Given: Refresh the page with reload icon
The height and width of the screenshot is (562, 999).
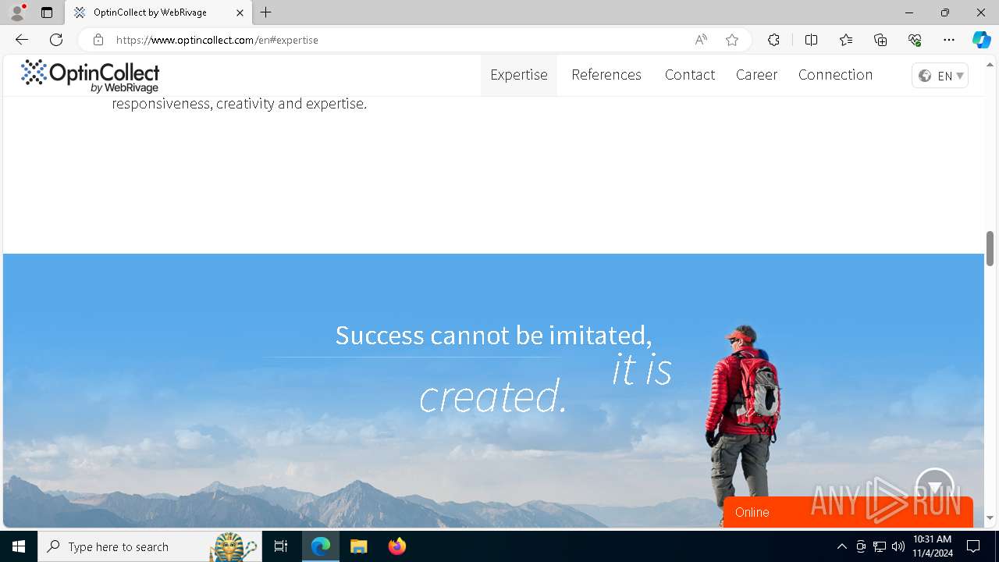Looking at the screenshot, I should coord(56,40).
